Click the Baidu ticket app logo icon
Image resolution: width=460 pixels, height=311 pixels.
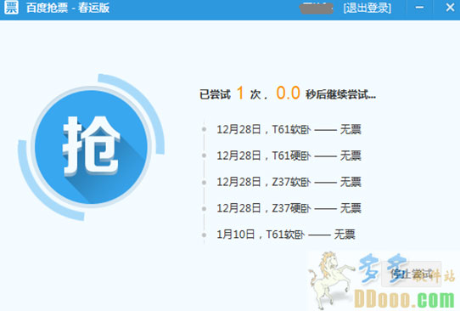[x=11, y=7]
